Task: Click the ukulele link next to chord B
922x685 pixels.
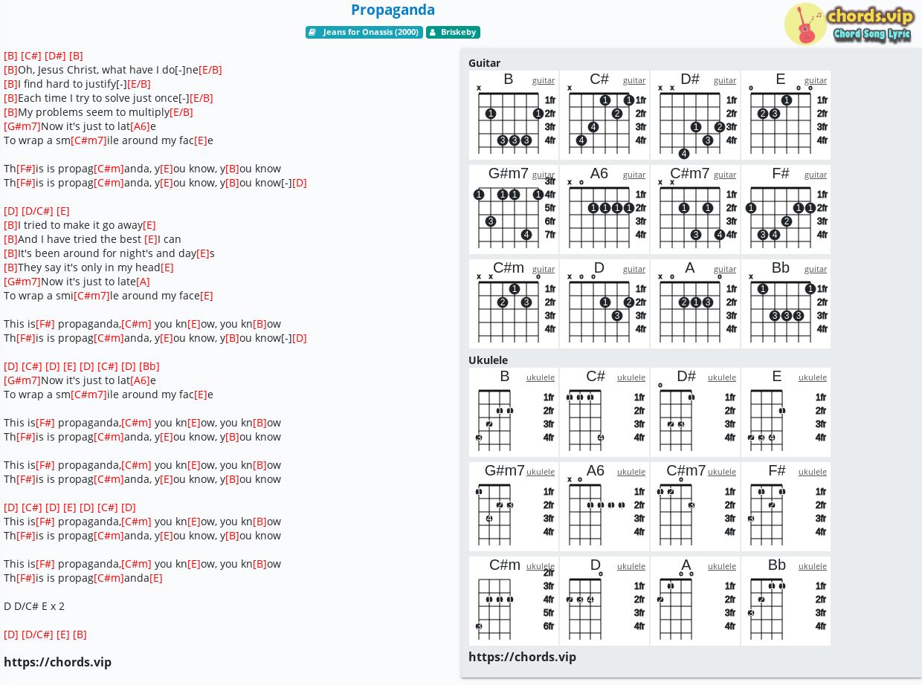Action: [x=541, y=377]
